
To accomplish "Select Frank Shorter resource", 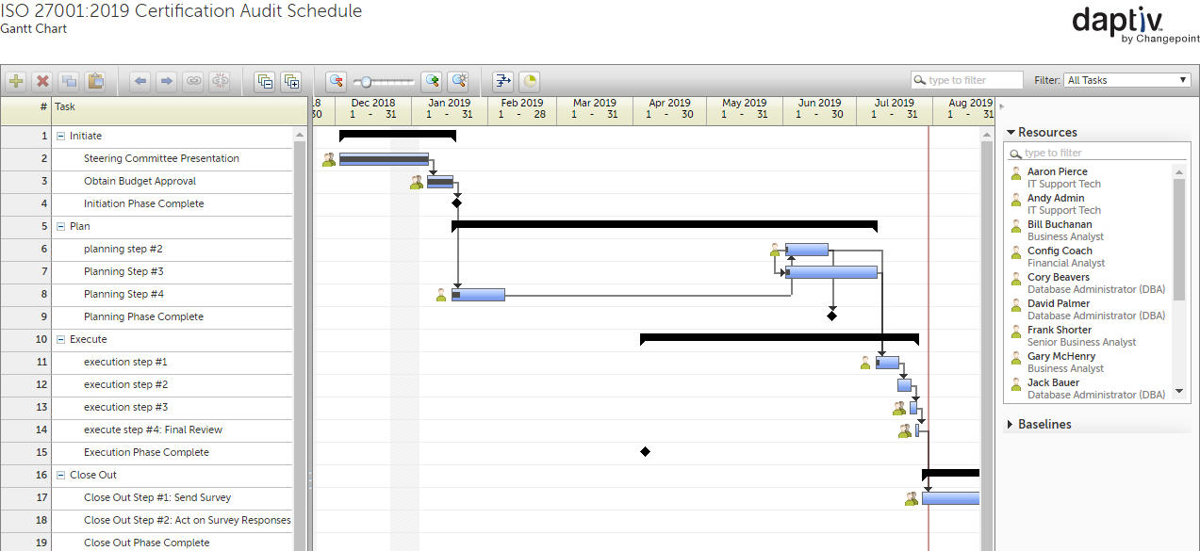I will tap(1060, 330).
